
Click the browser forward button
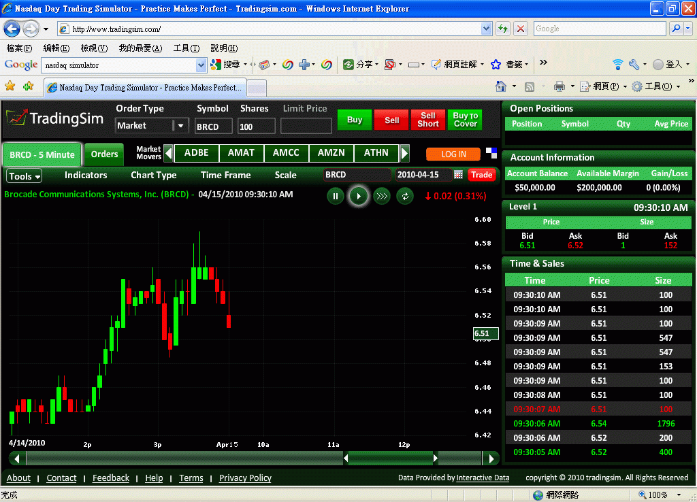coord(30,29)
